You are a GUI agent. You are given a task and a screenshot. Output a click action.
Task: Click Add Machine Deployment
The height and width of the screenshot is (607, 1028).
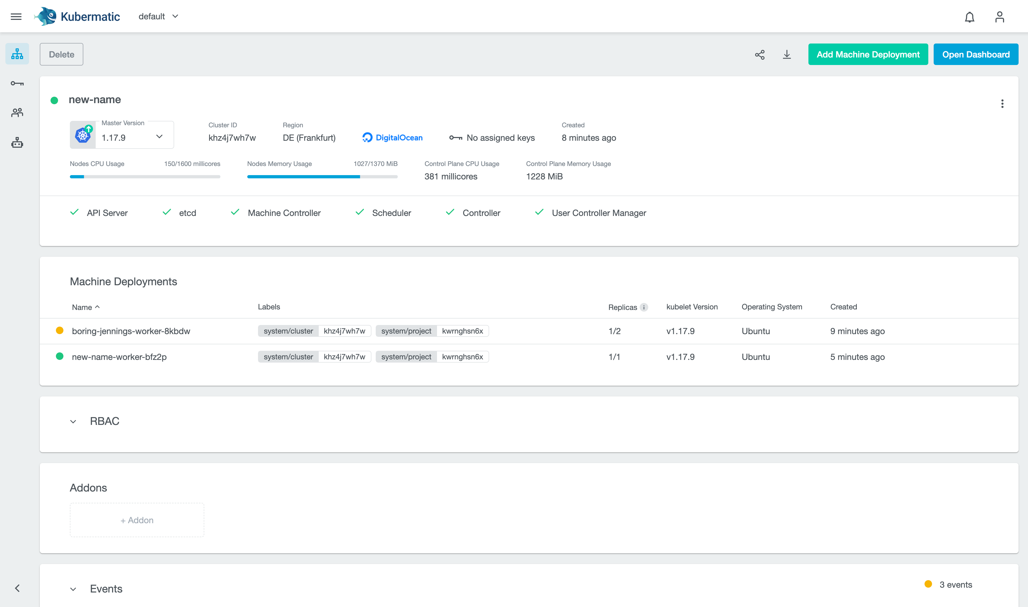click(x=868, y=54)
